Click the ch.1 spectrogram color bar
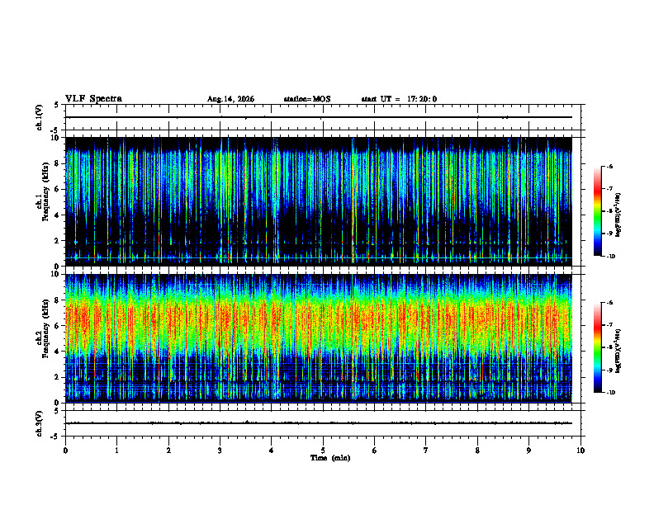 [597, 211]
